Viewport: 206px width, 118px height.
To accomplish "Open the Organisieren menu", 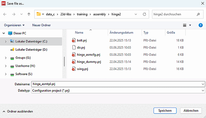I will (x=14, y=25).
